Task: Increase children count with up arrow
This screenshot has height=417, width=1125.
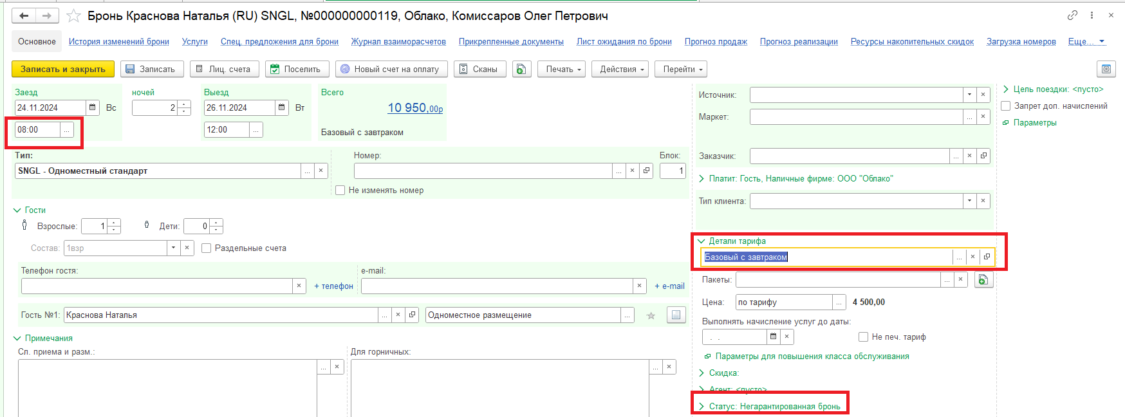Action: [x=216, y=223]
